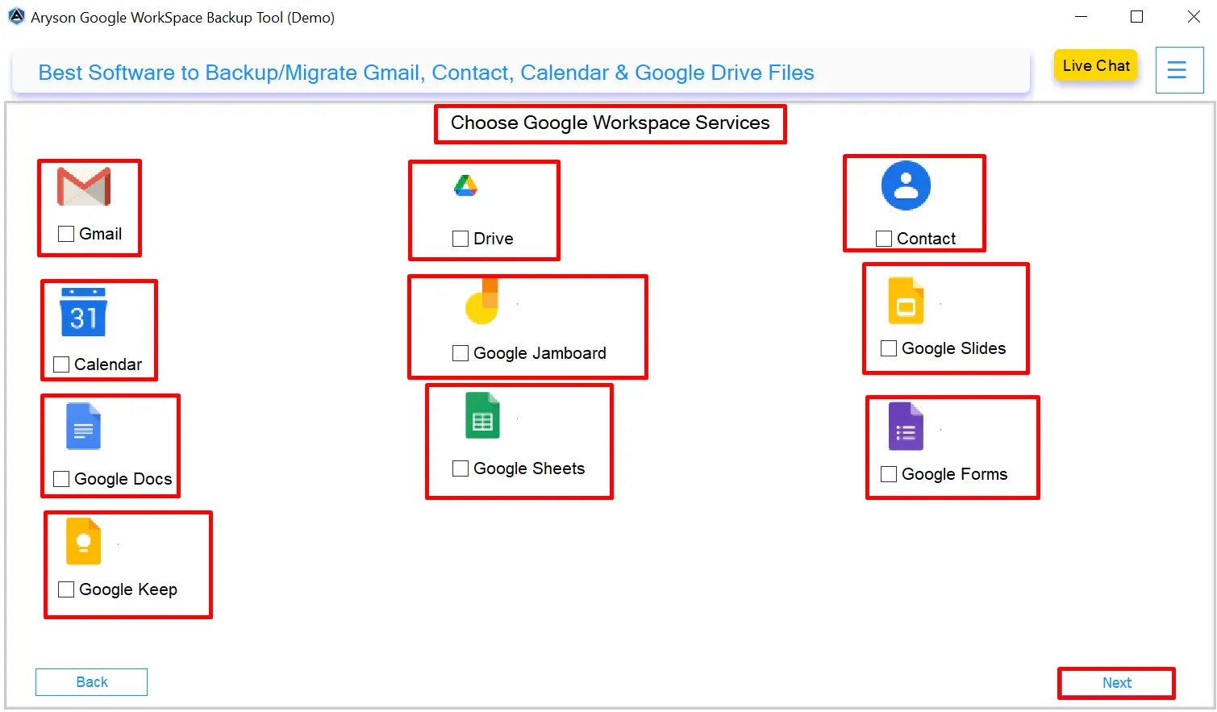The height and width of the screenshot is (712, 1217).
Task: Click the Google Slides icon
Action: click(906, 299)
